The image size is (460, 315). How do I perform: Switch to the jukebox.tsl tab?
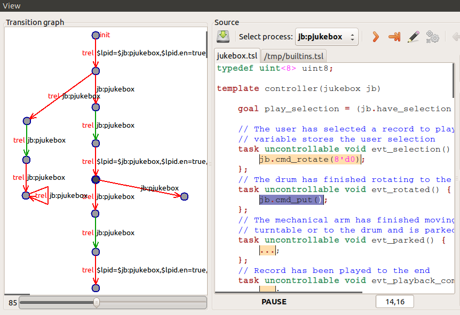click(x=237, y=56)
